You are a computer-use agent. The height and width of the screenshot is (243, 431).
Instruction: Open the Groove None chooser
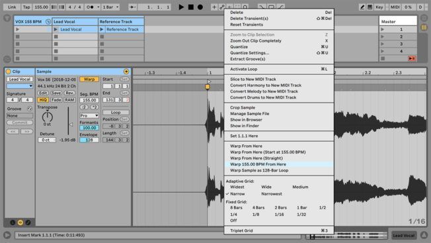click(x=20, y=116)
